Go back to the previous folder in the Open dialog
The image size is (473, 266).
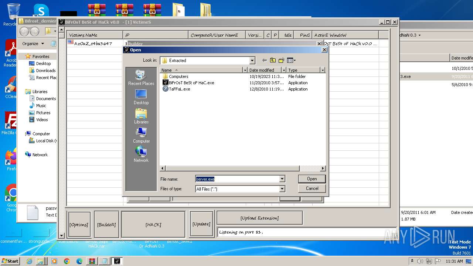pos(265,60)
